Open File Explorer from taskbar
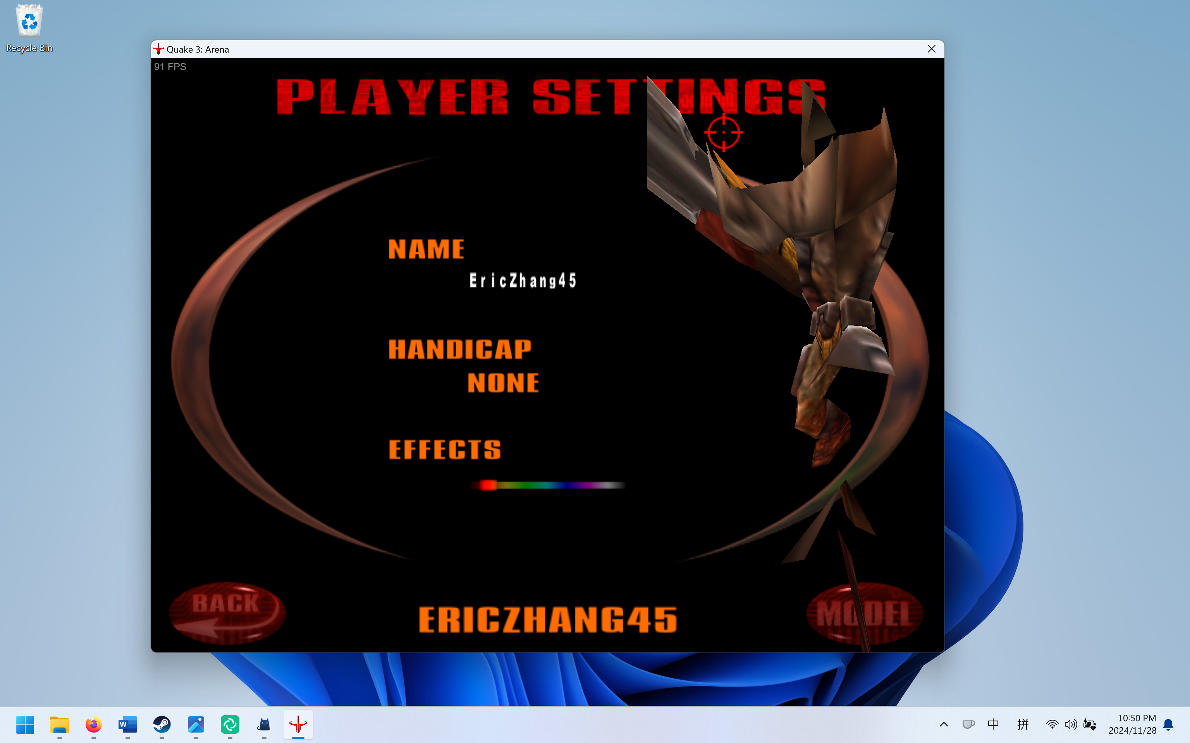 60,724
